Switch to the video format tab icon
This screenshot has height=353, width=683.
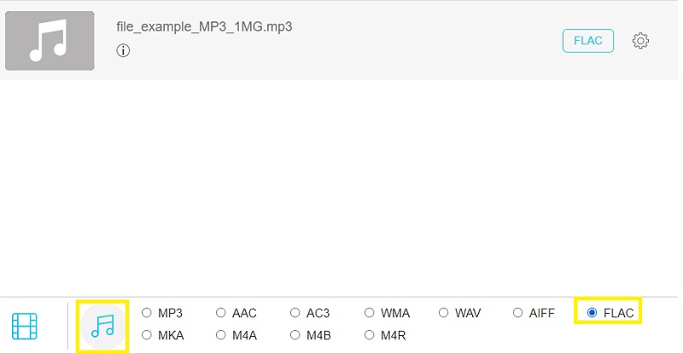[x=25, y=326]
